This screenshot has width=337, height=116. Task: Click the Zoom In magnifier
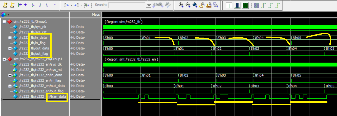click(181, 5)
